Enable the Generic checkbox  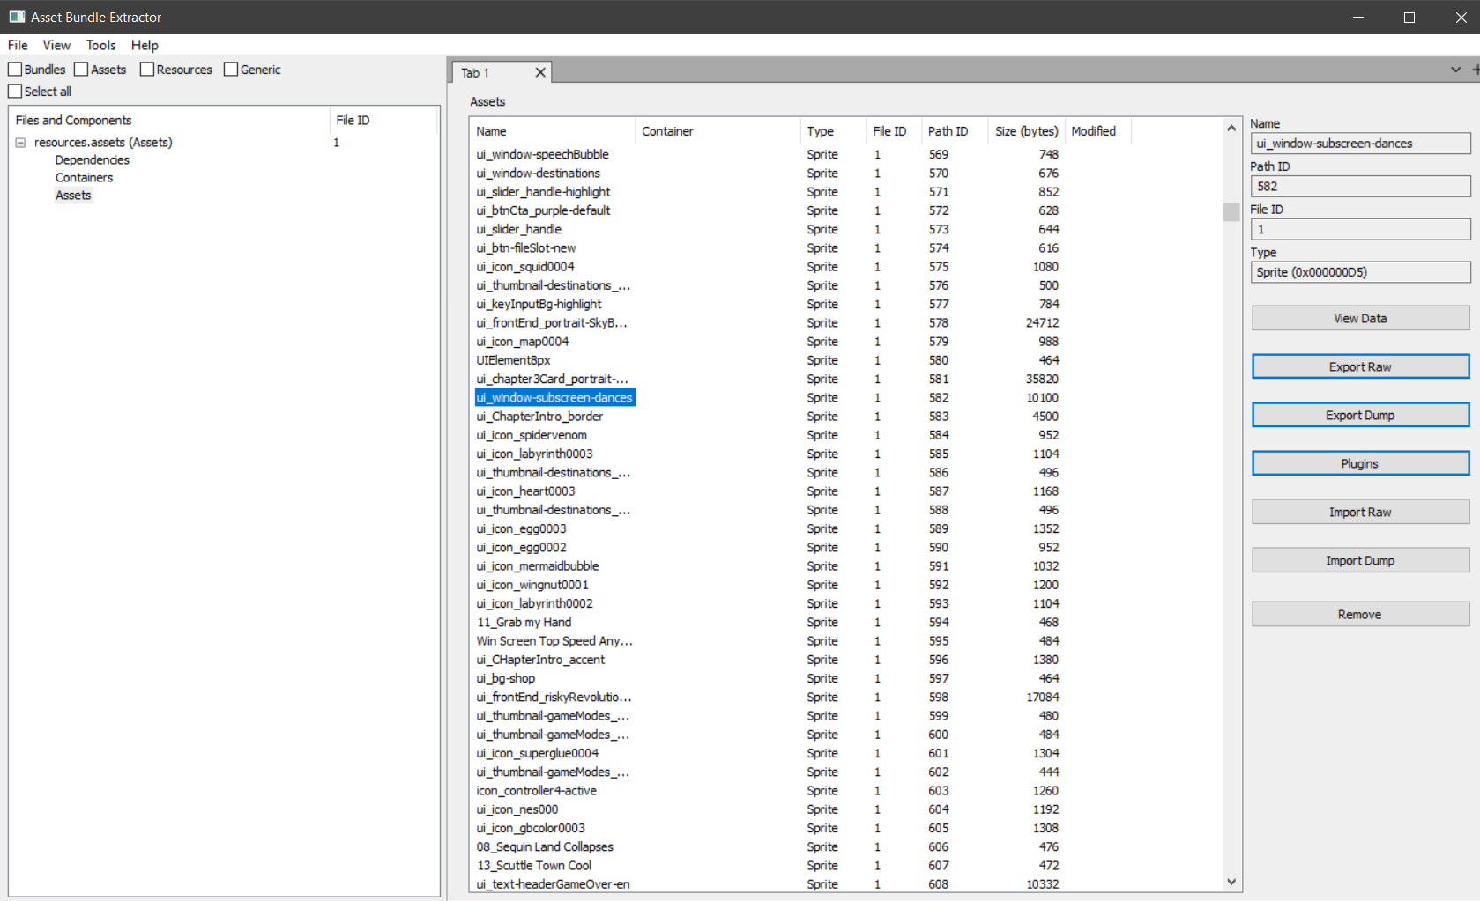[231, 70]
